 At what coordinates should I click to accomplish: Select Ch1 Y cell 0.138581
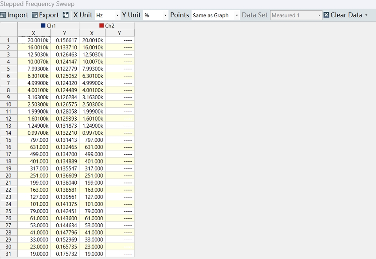pos(65,190)
